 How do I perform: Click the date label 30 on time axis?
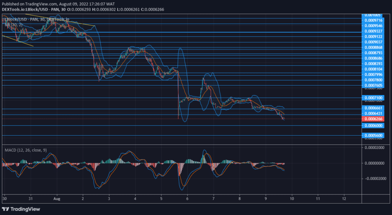(x=4, y=199)
